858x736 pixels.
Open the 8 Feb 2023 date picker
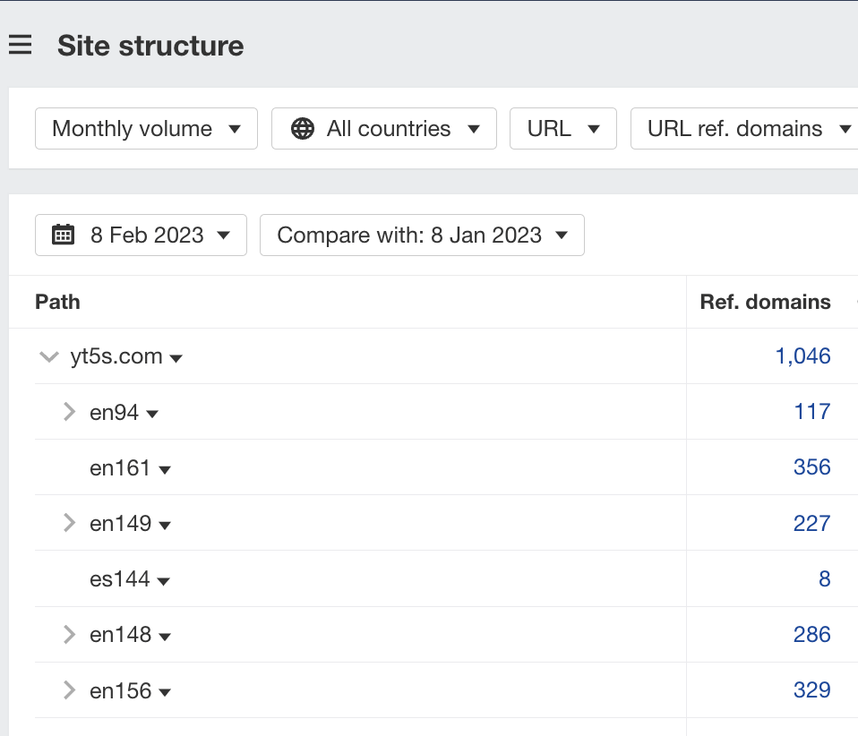pyautogui.click(x=141, y=235)
